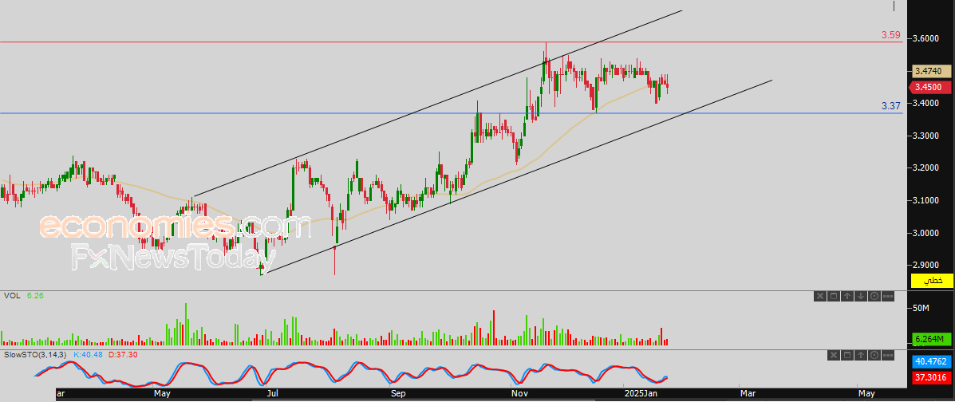Click the Nov date label

pos(519,393)
